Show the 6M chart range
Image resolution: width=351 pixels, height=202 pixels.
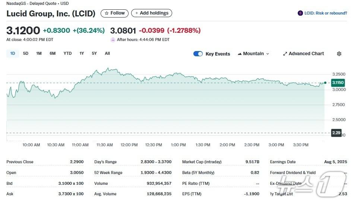[53, 53]
